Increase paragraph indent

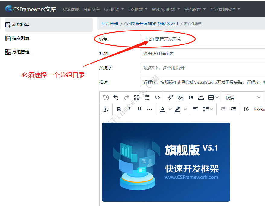click(x=233, y=109)
